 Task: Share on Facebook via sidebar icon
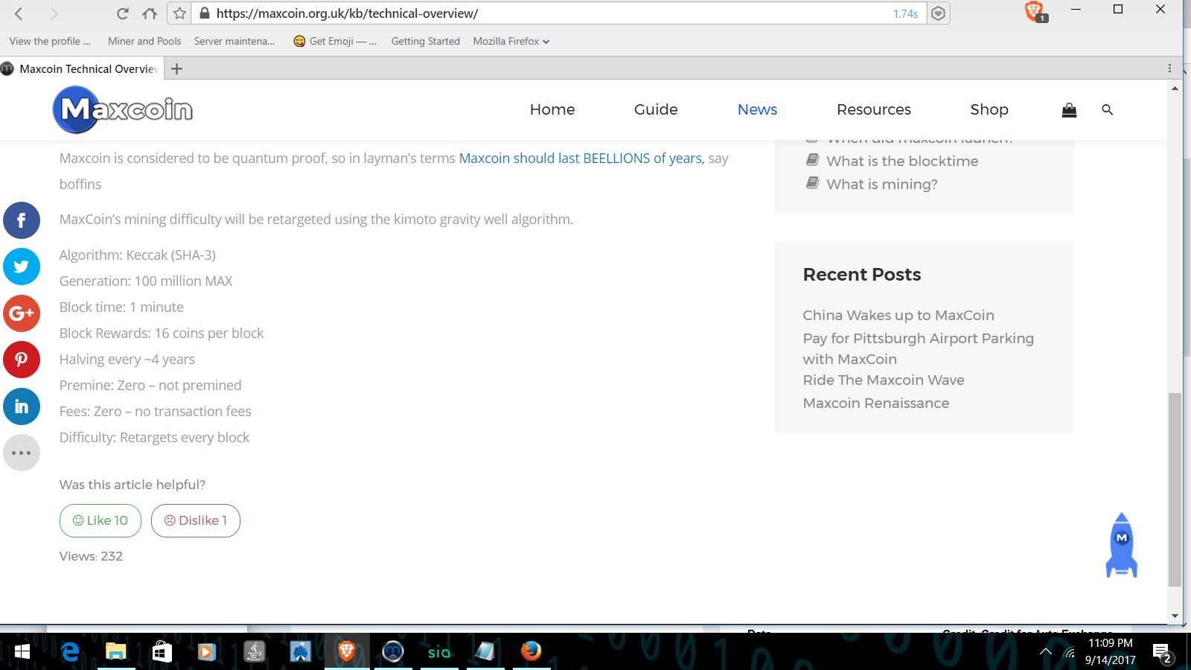(22, 220)
